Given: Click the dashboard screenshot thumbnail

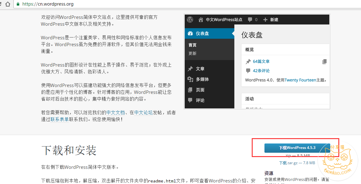Looking at the screenshot, I should click(x=257, y=61).
